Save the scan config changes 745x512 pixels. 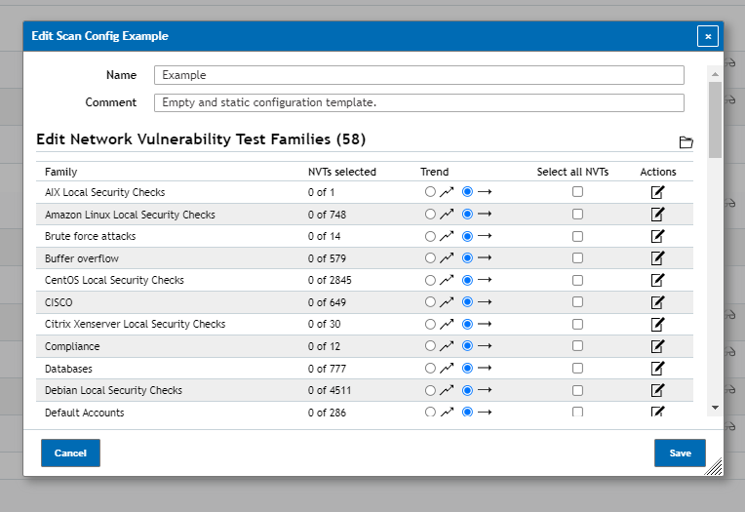coord(680,453)
